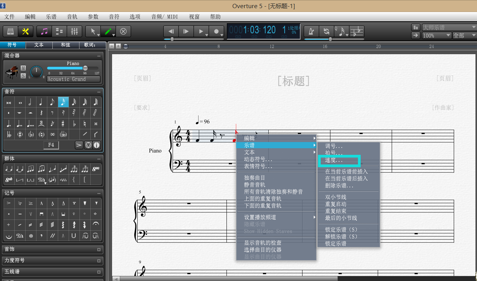The height and width of the screenshot is (281, 477).
Task: Solo the Piano track with S
Action: coord(23,75)
